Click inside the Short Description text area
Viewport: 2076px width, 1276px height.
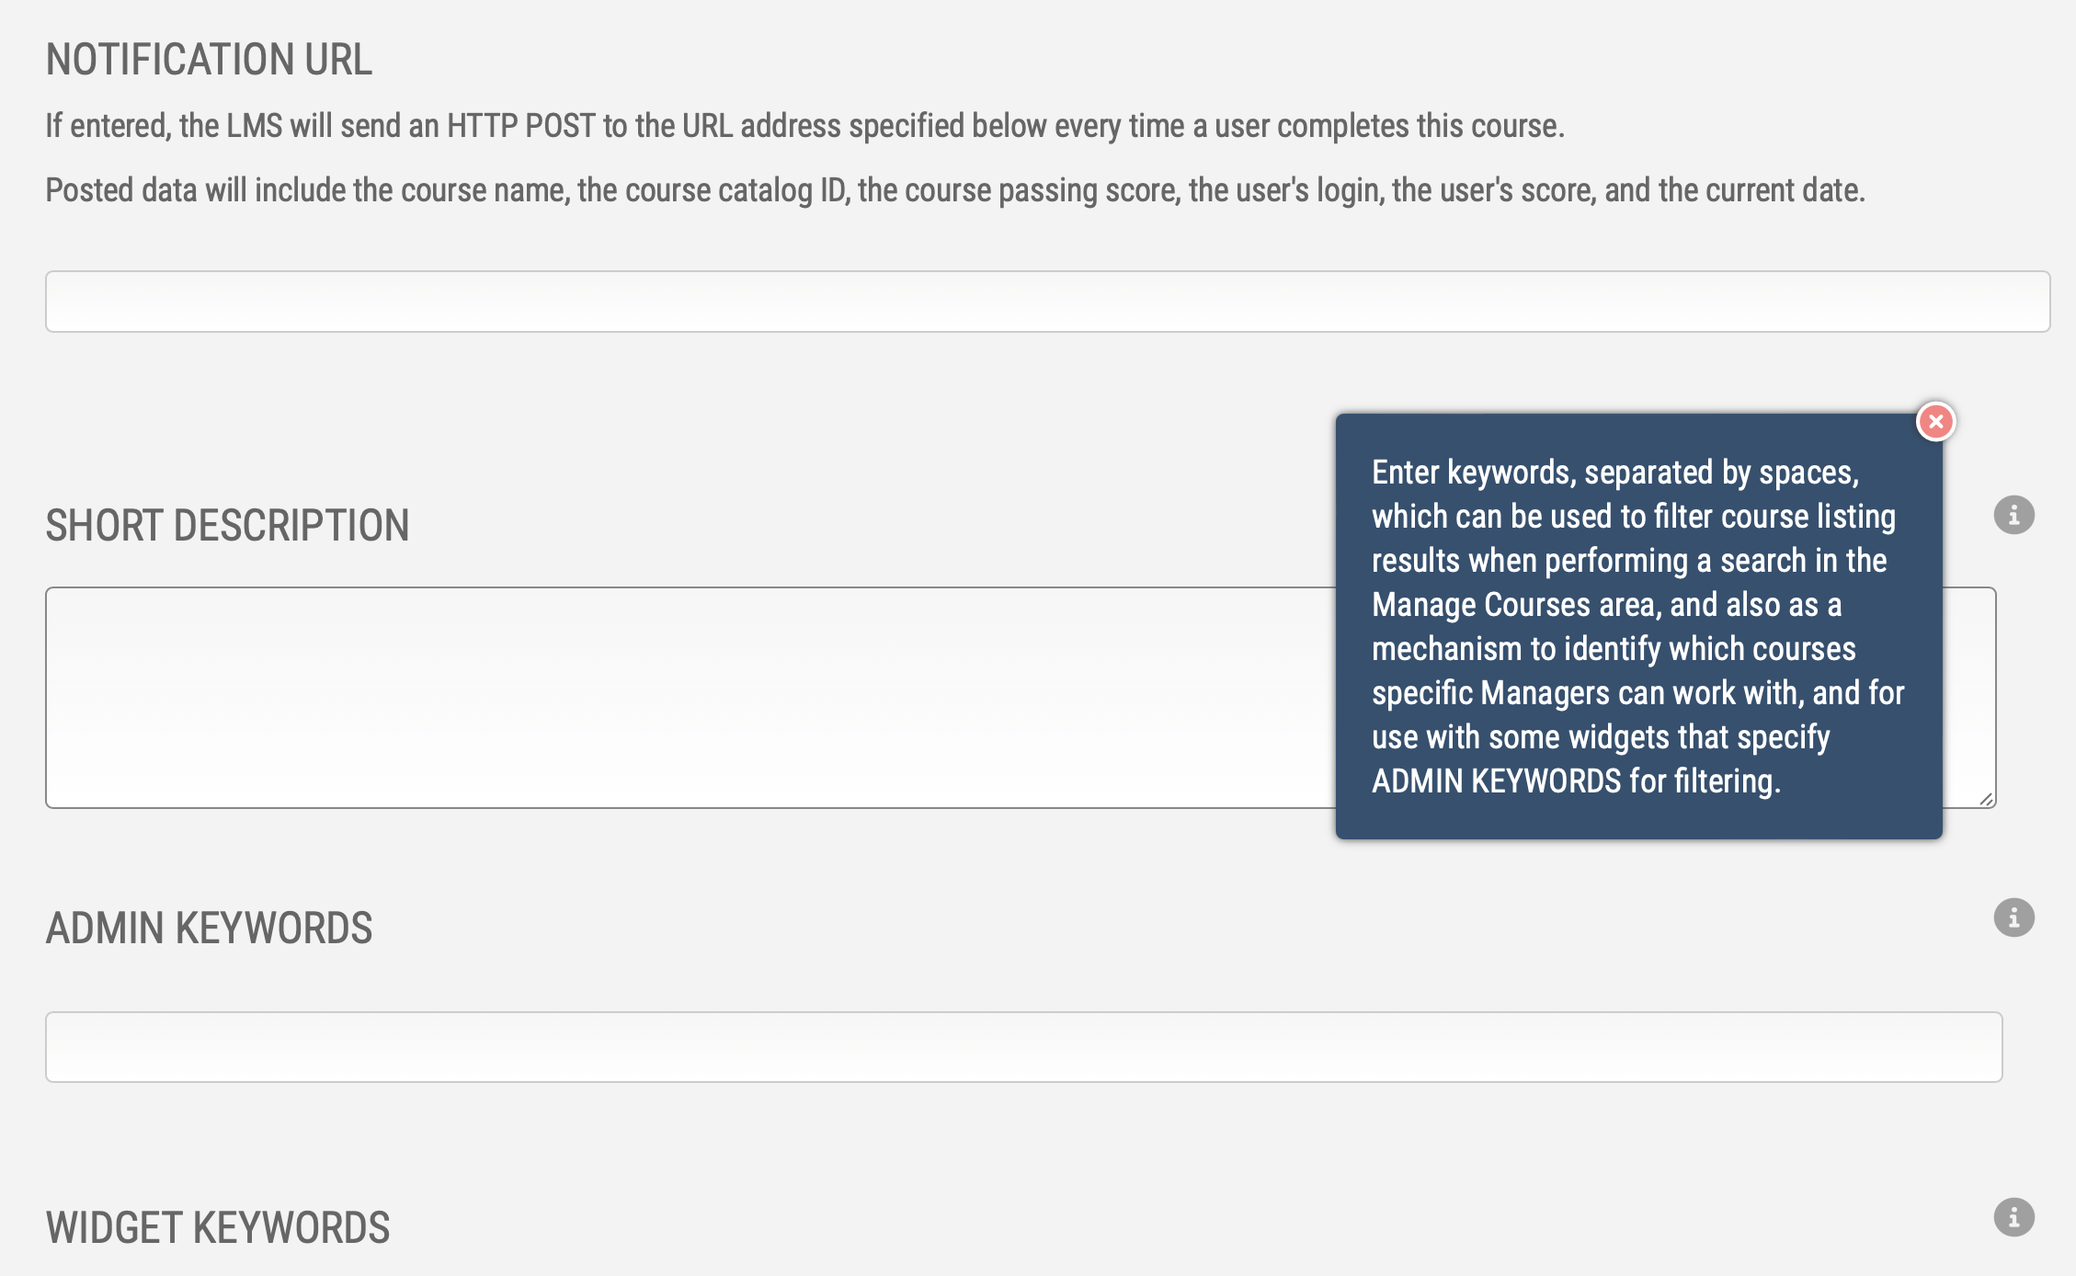[690, 698]
